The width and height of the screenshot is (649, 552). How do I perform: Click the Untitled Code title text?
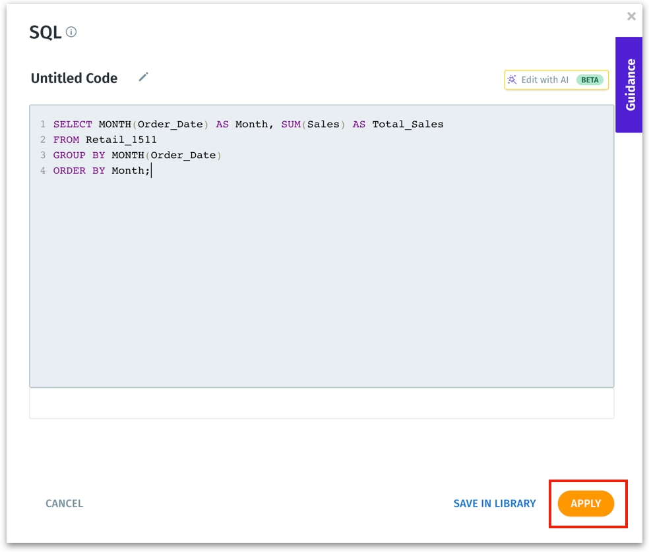pos(74,78)
